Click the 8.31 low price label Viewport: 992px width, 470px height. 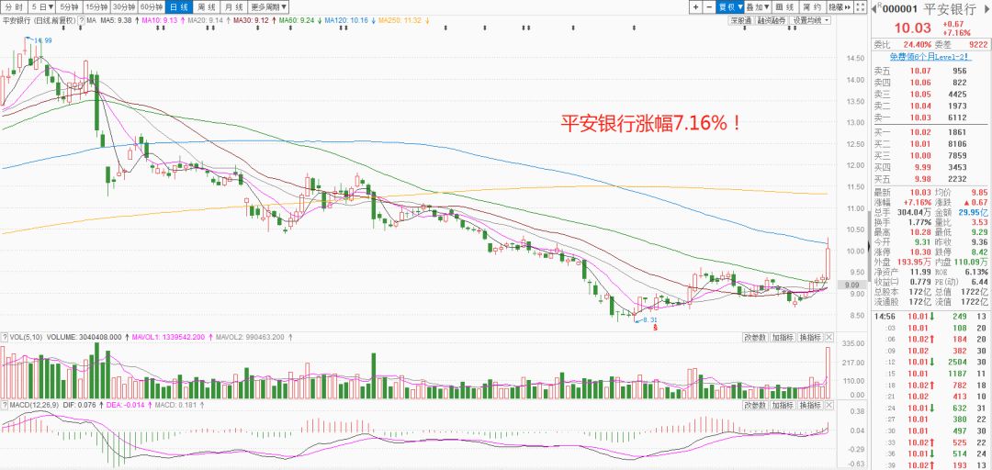(650, 320)
